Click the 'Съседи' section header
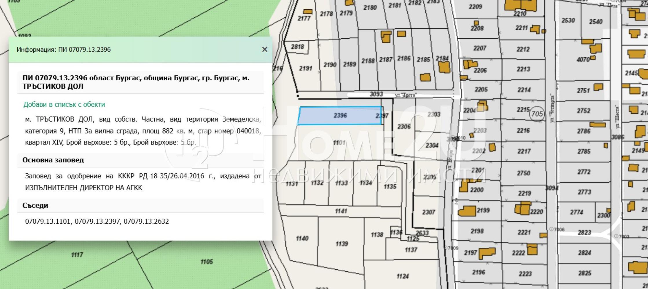 pos(140,205)
